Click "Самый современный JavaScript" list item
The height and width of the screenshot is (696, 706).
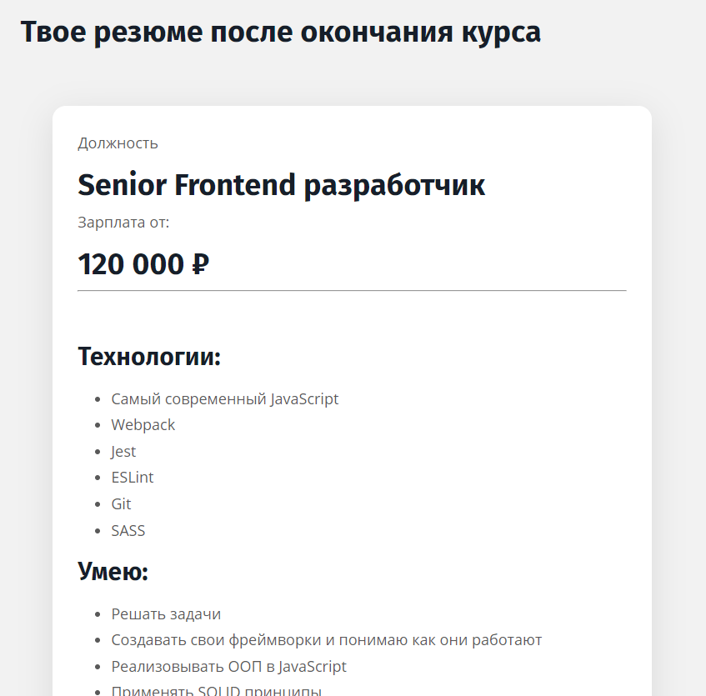point(225,399)
